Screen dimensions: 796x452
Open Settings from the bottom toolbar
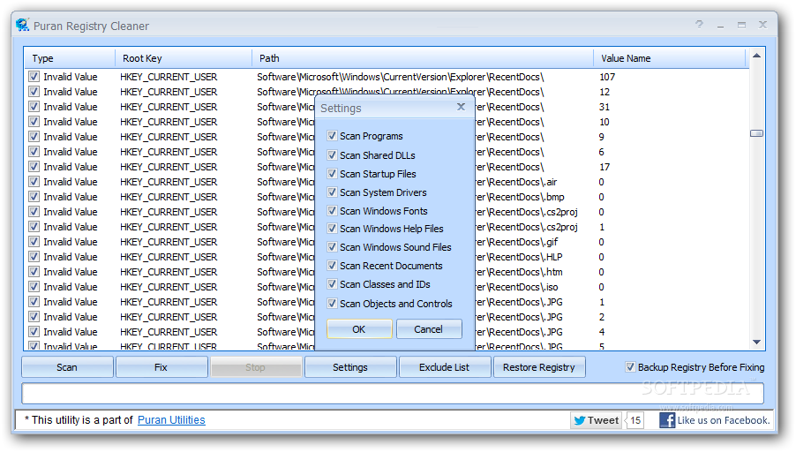(x=349, y=367)
